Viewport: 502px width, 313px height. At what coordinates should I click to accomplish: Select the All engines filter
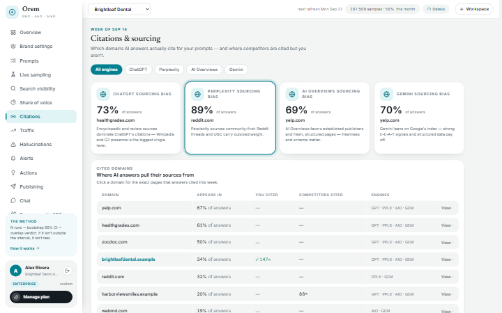(x=106, y=70)
